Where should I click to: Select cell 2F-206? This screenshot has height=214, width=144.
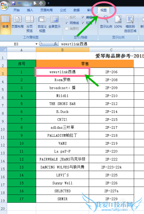tap(111, 72)
